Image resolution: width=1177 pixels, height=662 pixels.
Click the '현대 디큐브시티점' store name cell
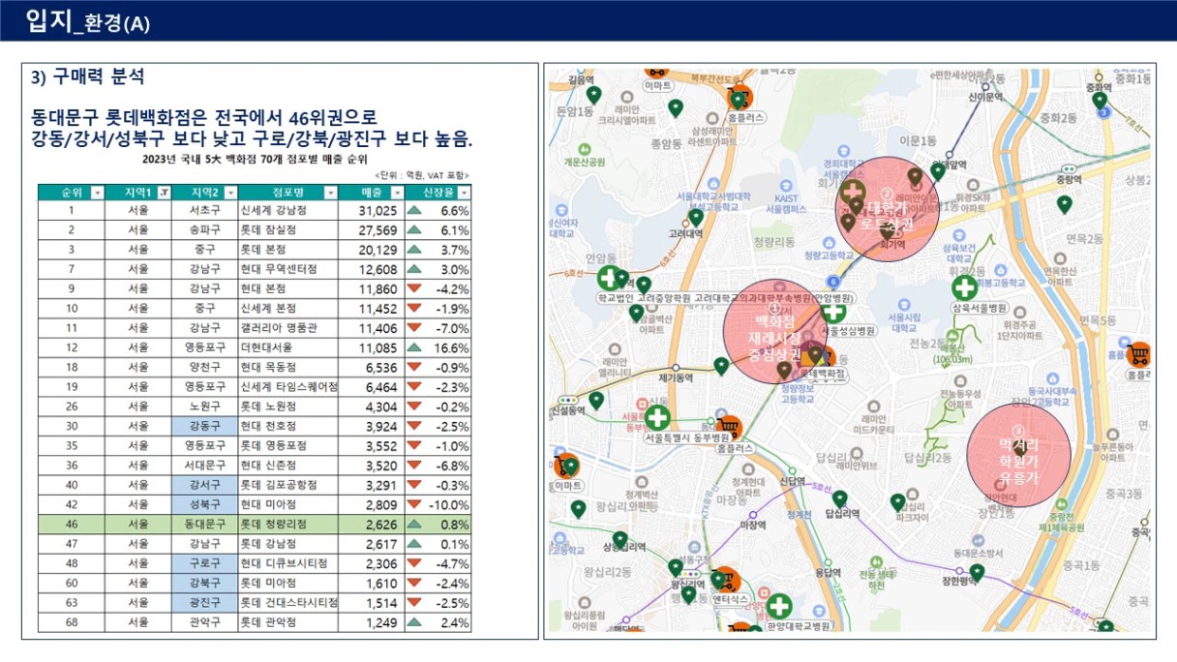(288, 563)
